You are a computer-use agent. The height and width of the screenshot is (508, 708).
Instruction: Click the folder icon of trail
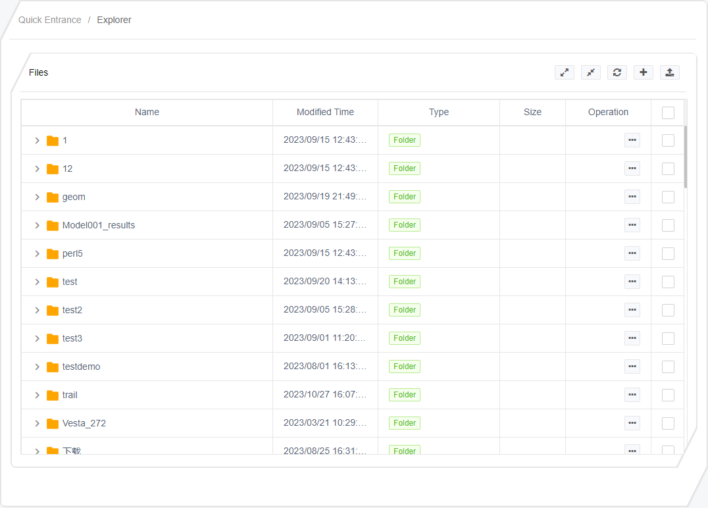coord(53,395)
